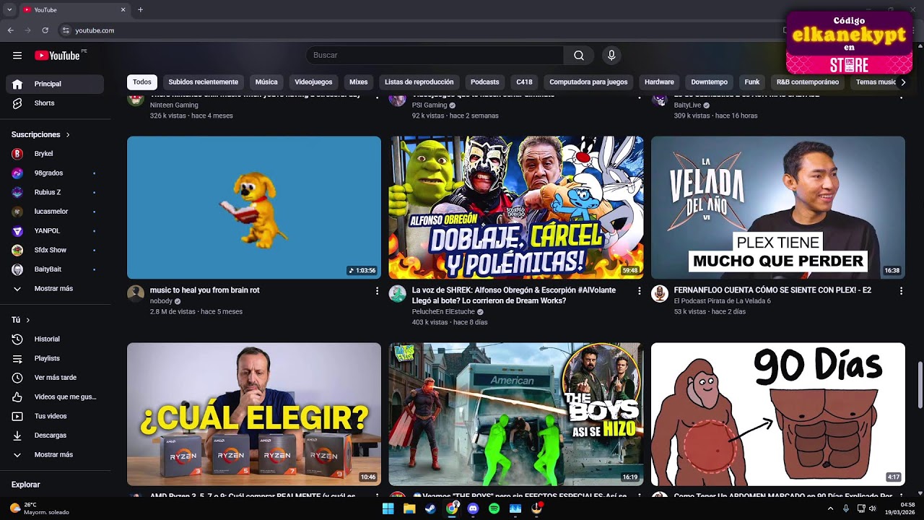Screen dimensions: 924x520
Task: Select the Podcasts filter chip
Action: (485, 82)
